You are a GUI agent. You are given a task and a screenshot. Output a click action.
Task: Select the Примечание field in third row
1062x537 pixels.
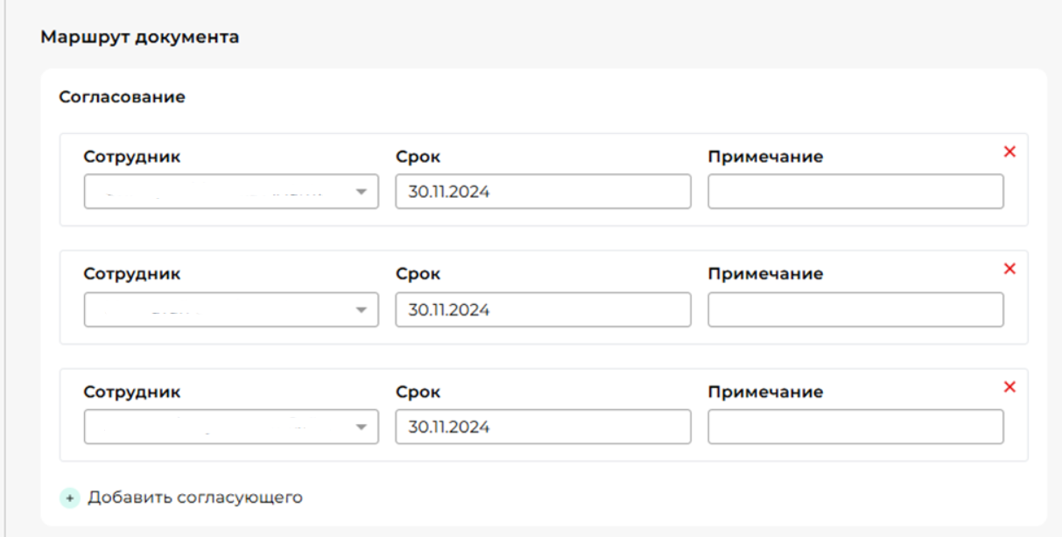click(x=855, y=427)
